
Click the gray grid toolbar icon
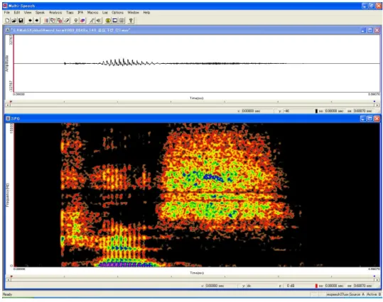(x=122, y=21)
